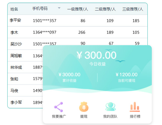Tap the ¥3000.00 cumulative earnings amount
The width and height of the screenshot is (162, 125).
tap(69, 75)
